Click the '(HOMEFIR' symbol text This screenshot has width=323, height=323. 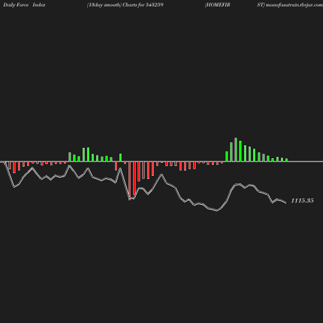coord(218,5)
